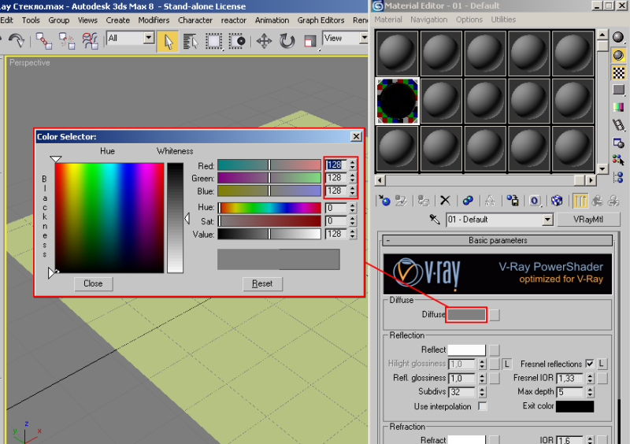Click the Reflect white color swatch

point(466,350)
